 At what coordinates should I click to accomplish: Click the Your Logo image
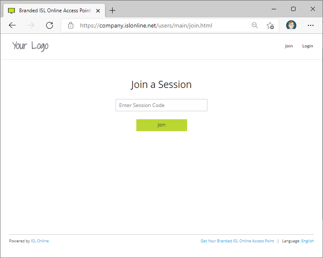30,46
